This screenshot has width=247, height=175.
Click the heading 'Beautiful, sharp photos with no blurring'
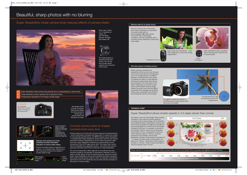(54, 15)
